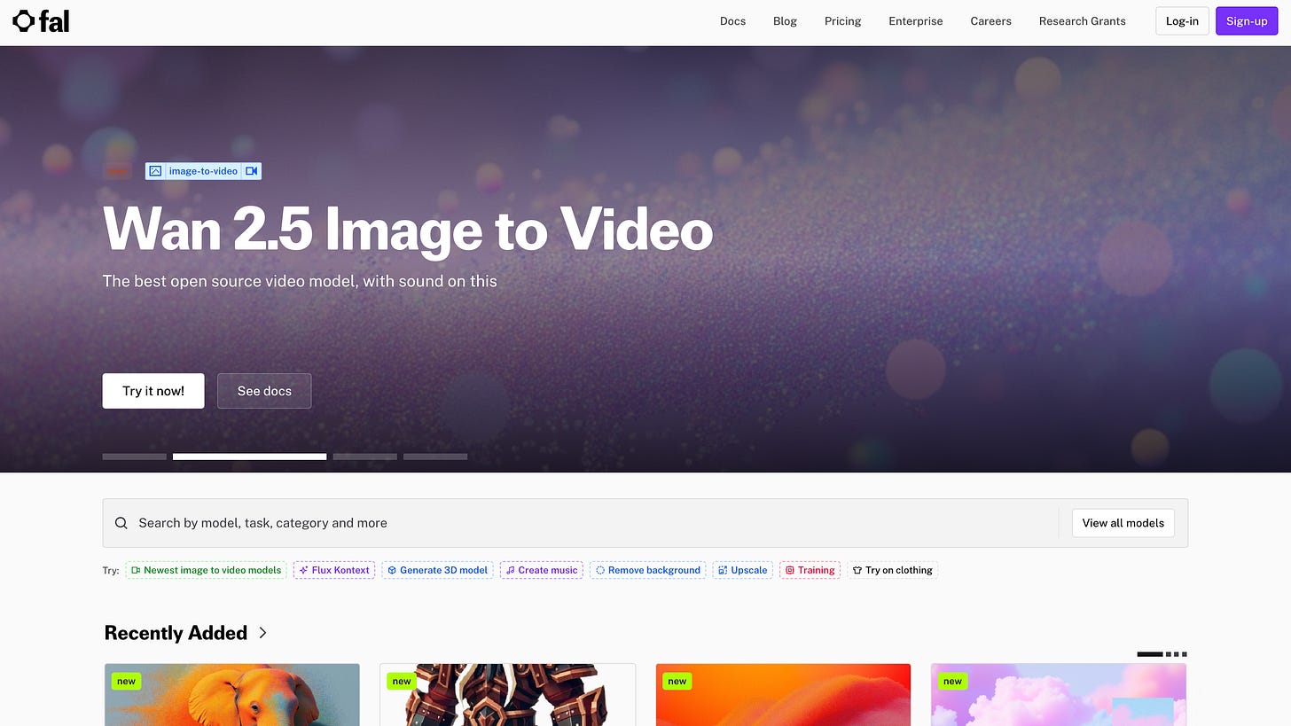Open the pink clouds model card
Image resolution: width=1291 pixels, height=726 pixels.
pyautogui.click(x=1059, y=694)
